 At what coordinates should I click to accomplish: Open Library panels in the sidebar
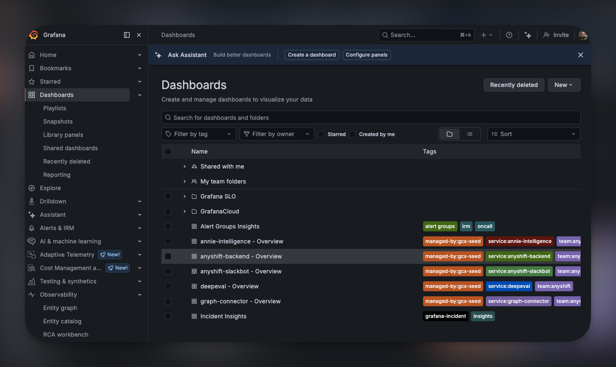coord(63,135)
